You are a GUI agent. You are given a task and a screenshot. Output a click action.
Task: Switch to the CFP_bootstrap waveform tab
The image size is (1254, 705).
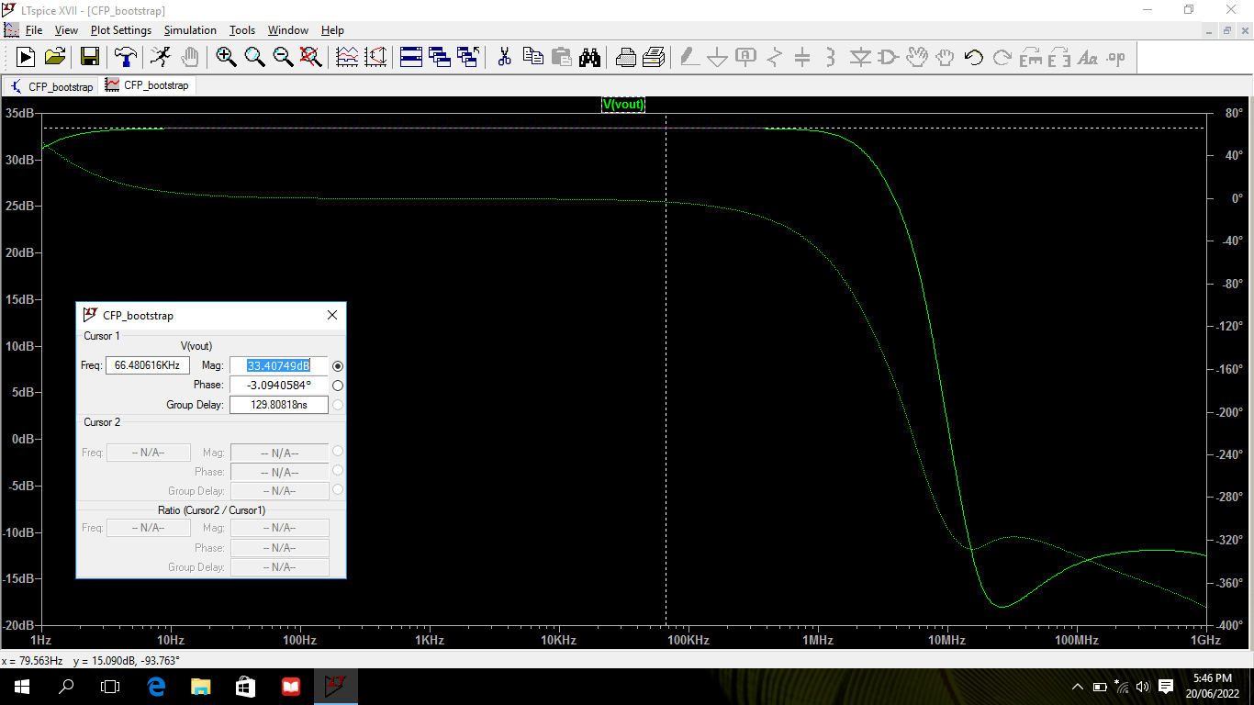coord(148,85)
